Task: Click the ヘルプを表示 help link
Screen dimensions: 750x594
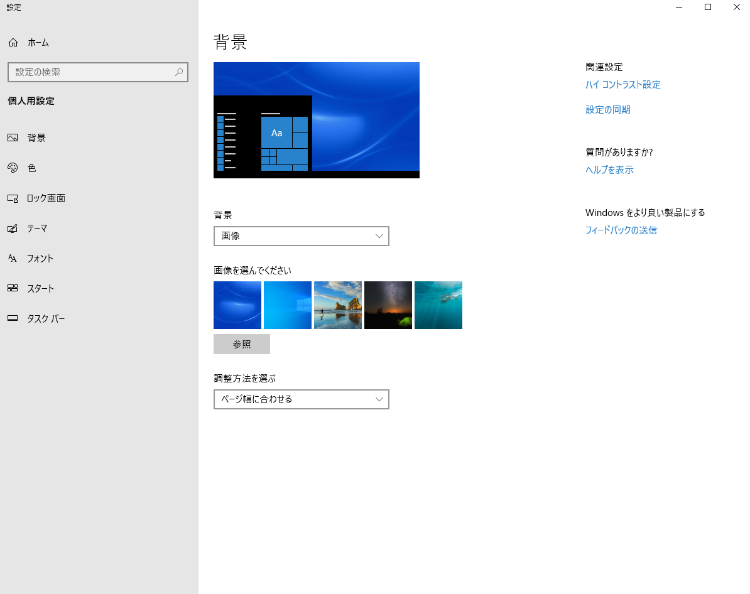Action: [609, 170]
